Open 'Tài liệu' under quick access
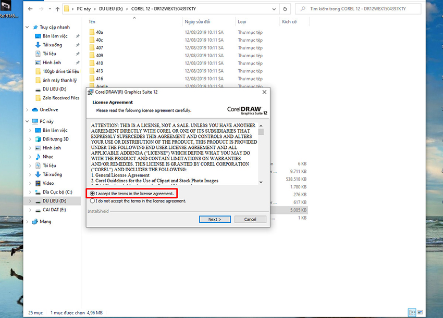The height and width of the screenshot is (318, 443). (50, 54)
